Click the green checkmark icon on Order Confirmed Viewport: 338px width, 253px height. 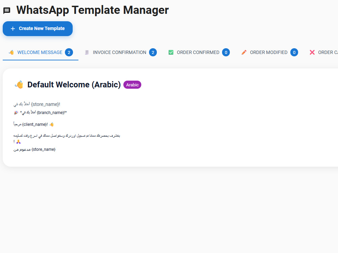tap(171, 52)
